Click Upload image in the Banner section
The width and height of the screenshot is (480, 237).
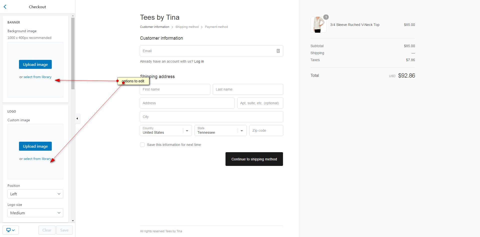click(35, 64)
